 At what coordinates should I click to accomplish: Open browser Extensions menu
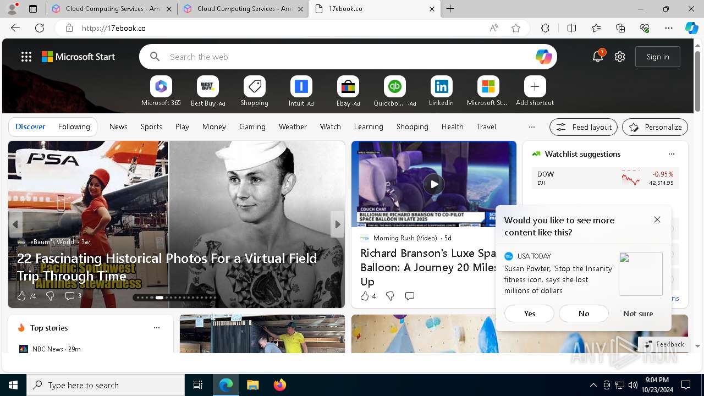545,28
